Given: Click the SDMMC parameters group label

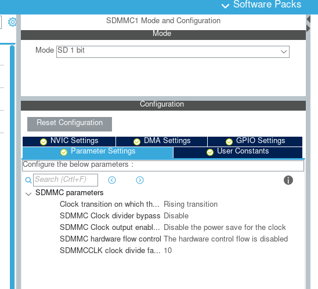Looking at the screenshot, I should [70, 192].
